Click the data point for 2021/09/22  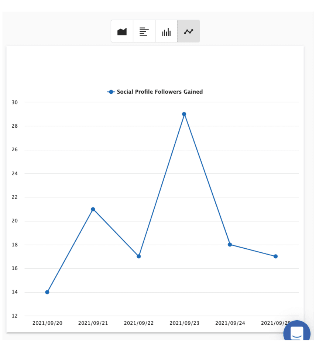(x=139, y=256)
